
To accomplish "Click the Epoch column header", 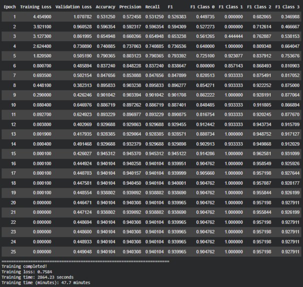I will (9, 7).
